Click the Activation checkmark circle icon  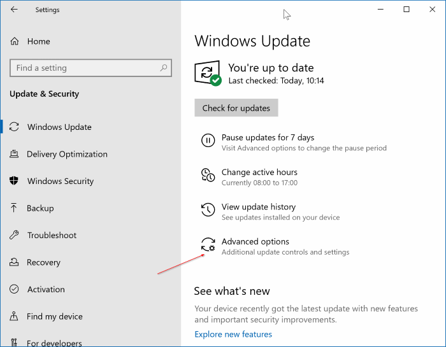14,289
